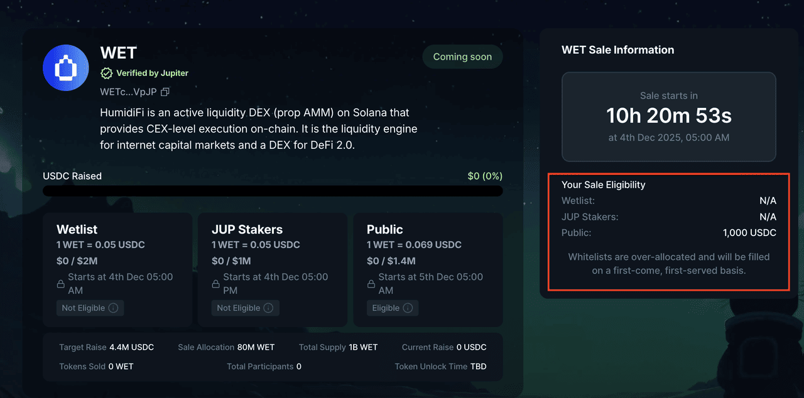
Task: Click the USDC Raised progress bar
Action: pyautogui.click(x=273, y=191)
